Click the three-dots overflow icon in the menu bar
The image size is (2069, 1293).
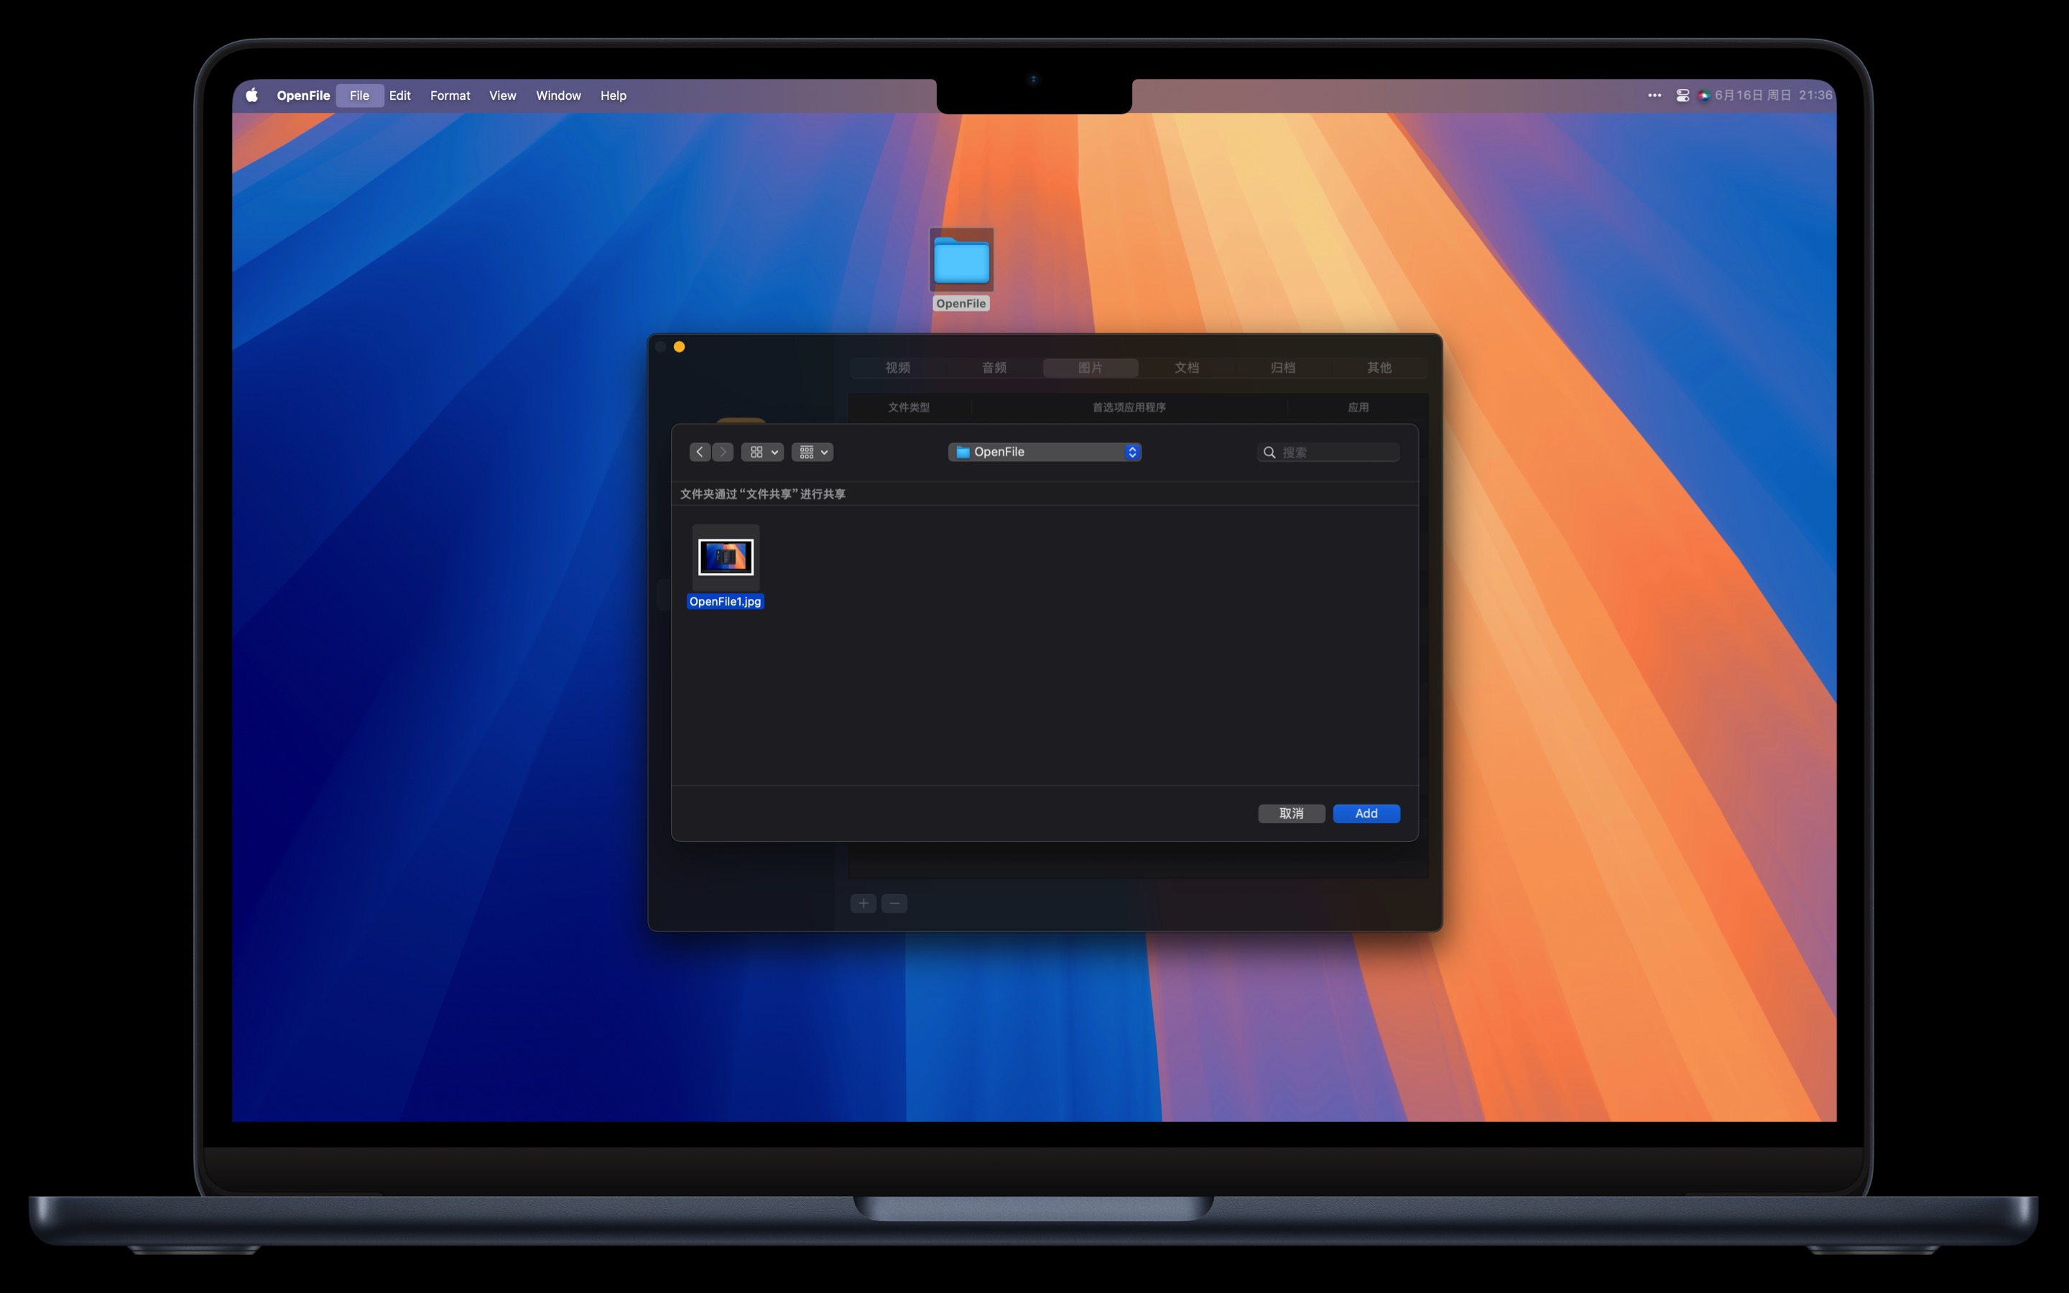pyautogui.click(x=1654, y=95)
